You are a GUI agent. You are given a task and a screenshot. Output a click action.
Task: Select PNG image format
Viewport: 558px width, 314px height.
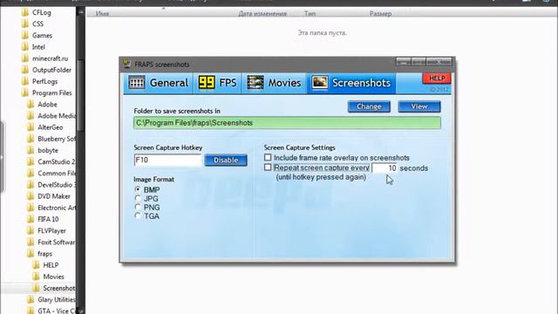click(x=138, y=207)
